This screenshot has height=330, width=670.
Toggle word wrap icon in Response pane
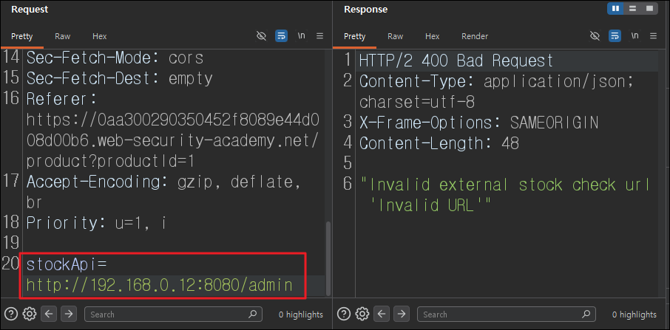615,36
